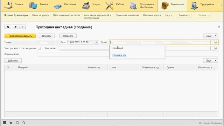Open the sections menu grid icon
Screen dimensions: 224x126
point(5,122)
